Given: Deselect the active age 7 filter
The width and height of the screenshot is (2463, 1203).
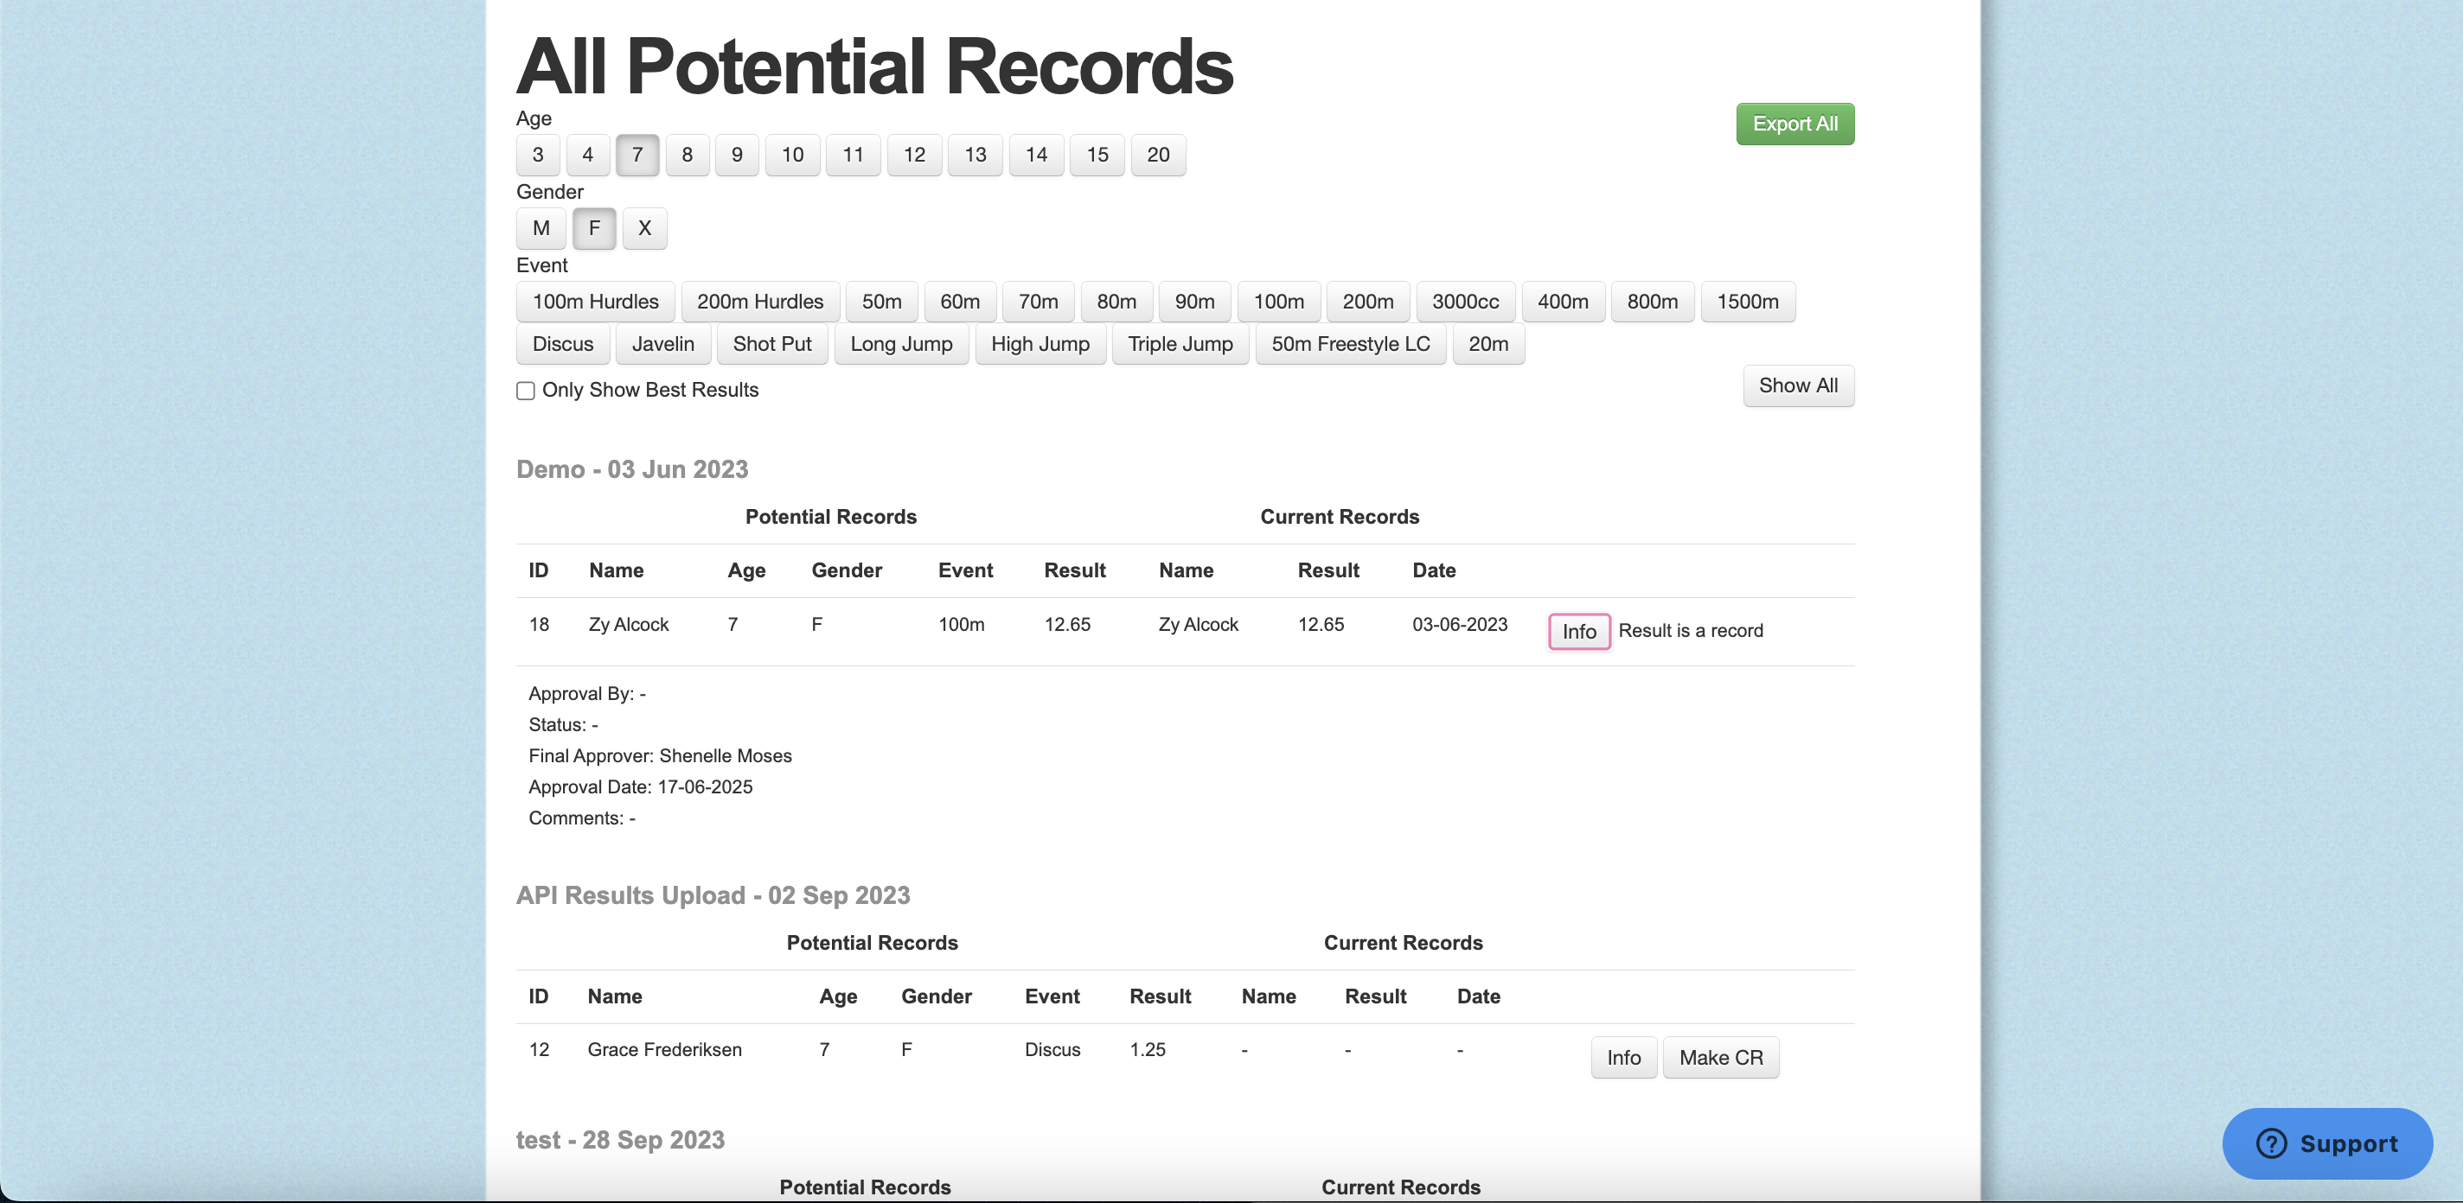Looking at the screenshot, I should 637,155.
